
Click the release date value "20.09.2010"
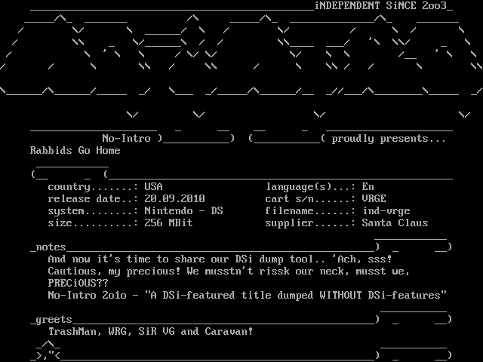coord(174,199)
